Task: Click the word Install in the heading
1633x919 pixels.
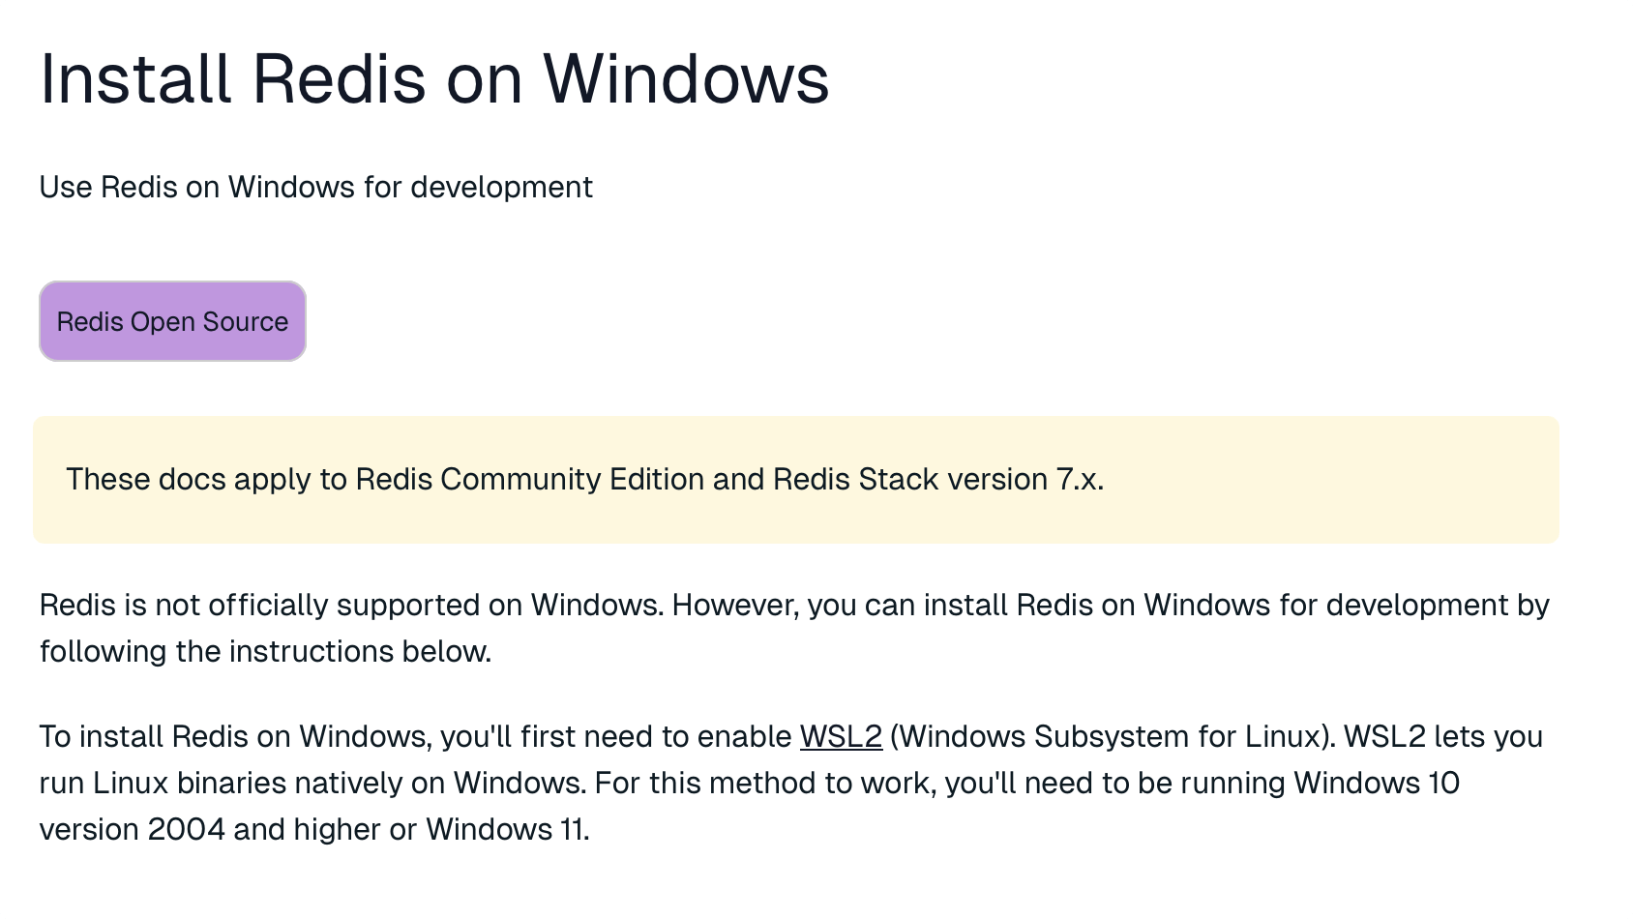Action: point(135,78)
